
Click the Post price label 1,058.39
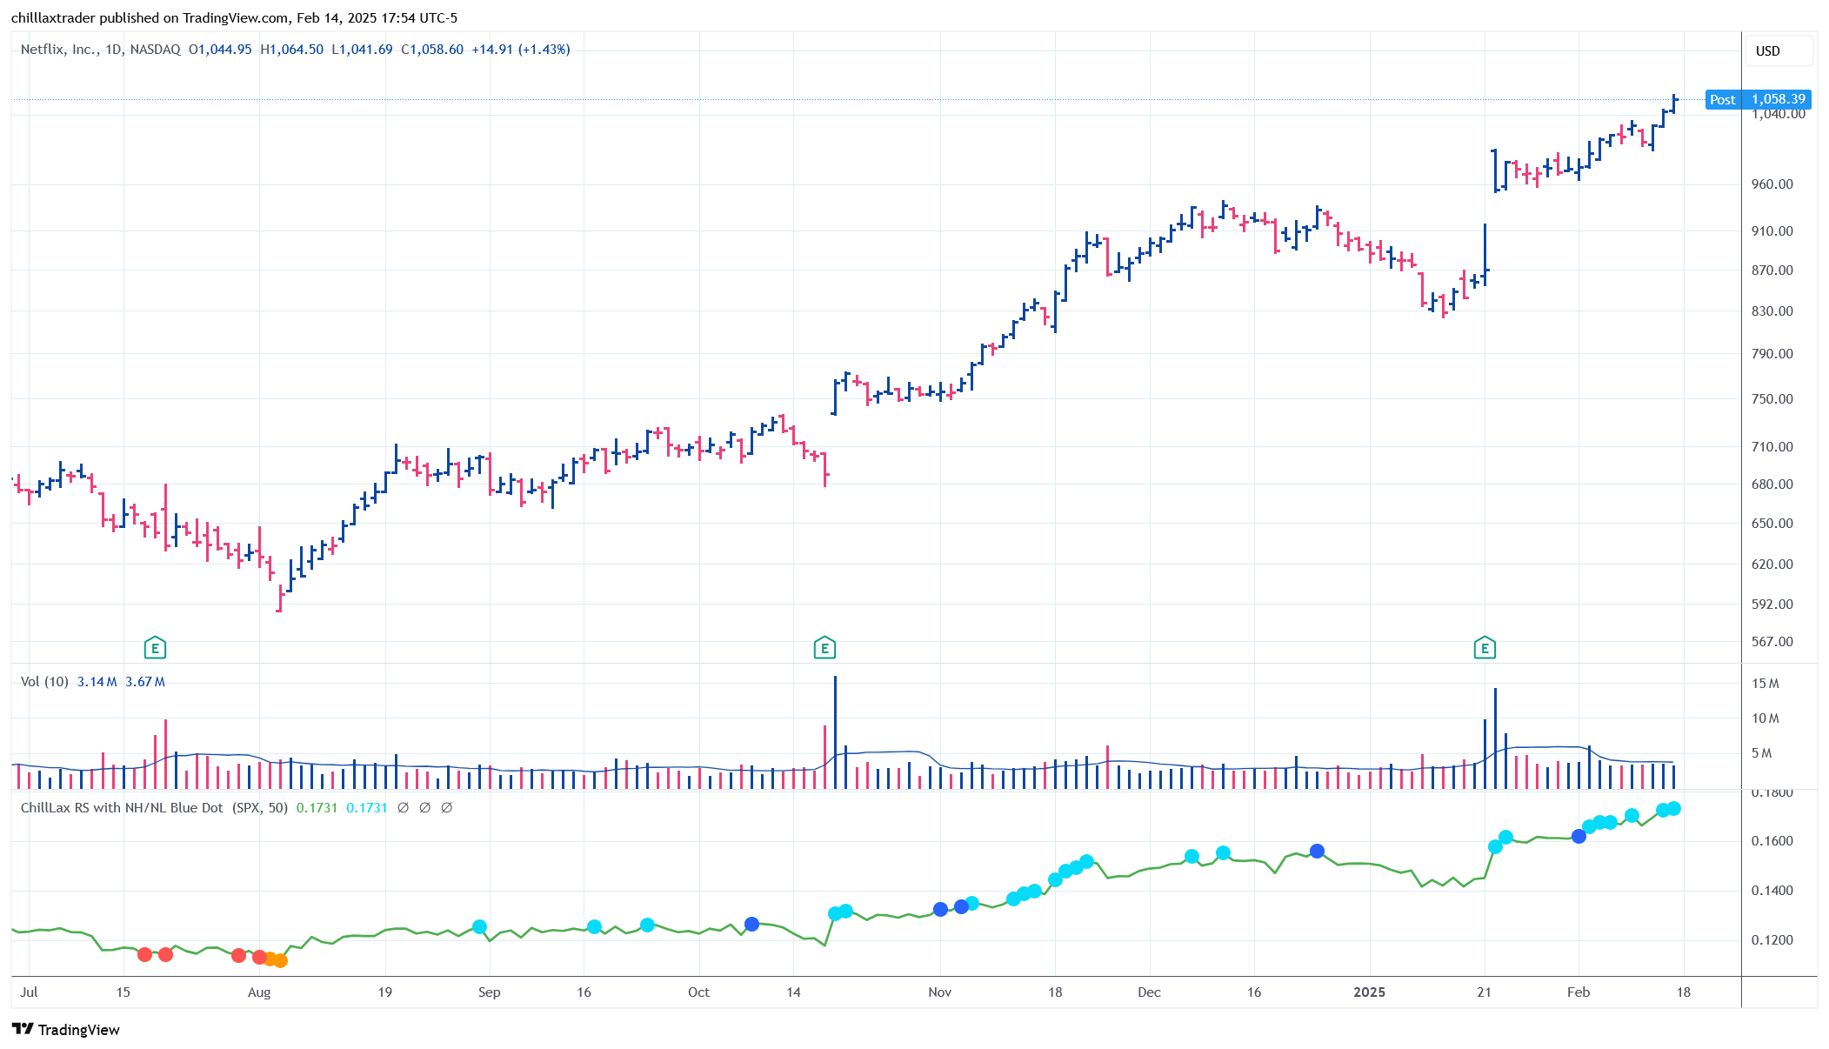(x=1759, y=99)
